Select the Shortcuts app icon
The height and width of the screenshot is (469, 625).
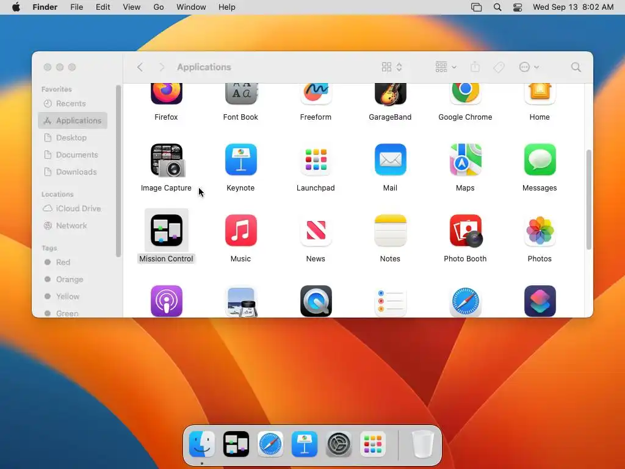[540, 301]
